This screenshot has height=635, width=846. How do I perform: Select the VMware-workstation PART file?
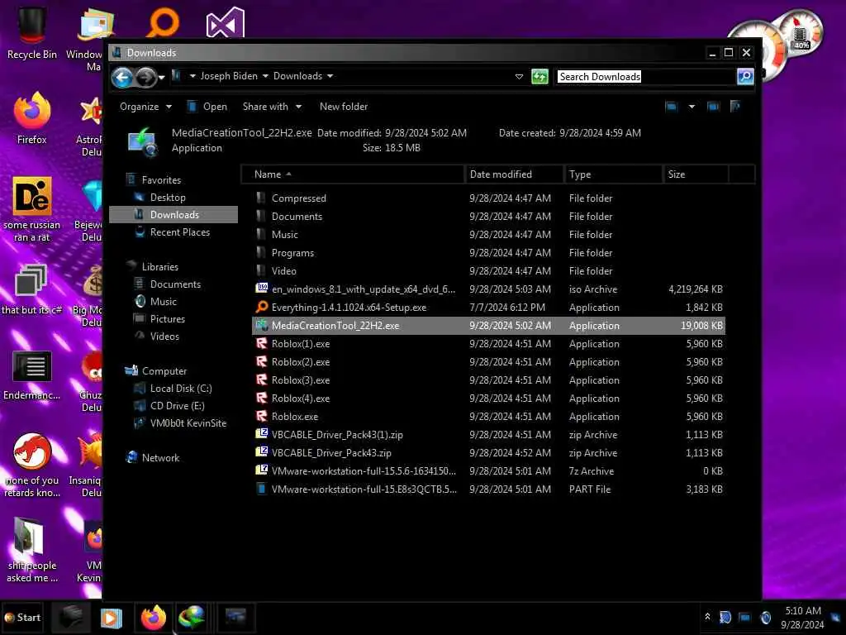[489, 489]
